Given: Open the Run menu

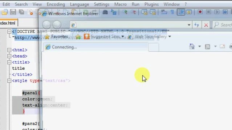Looking at the screenshot, I should pyautogui.click(x=135, y=4).
